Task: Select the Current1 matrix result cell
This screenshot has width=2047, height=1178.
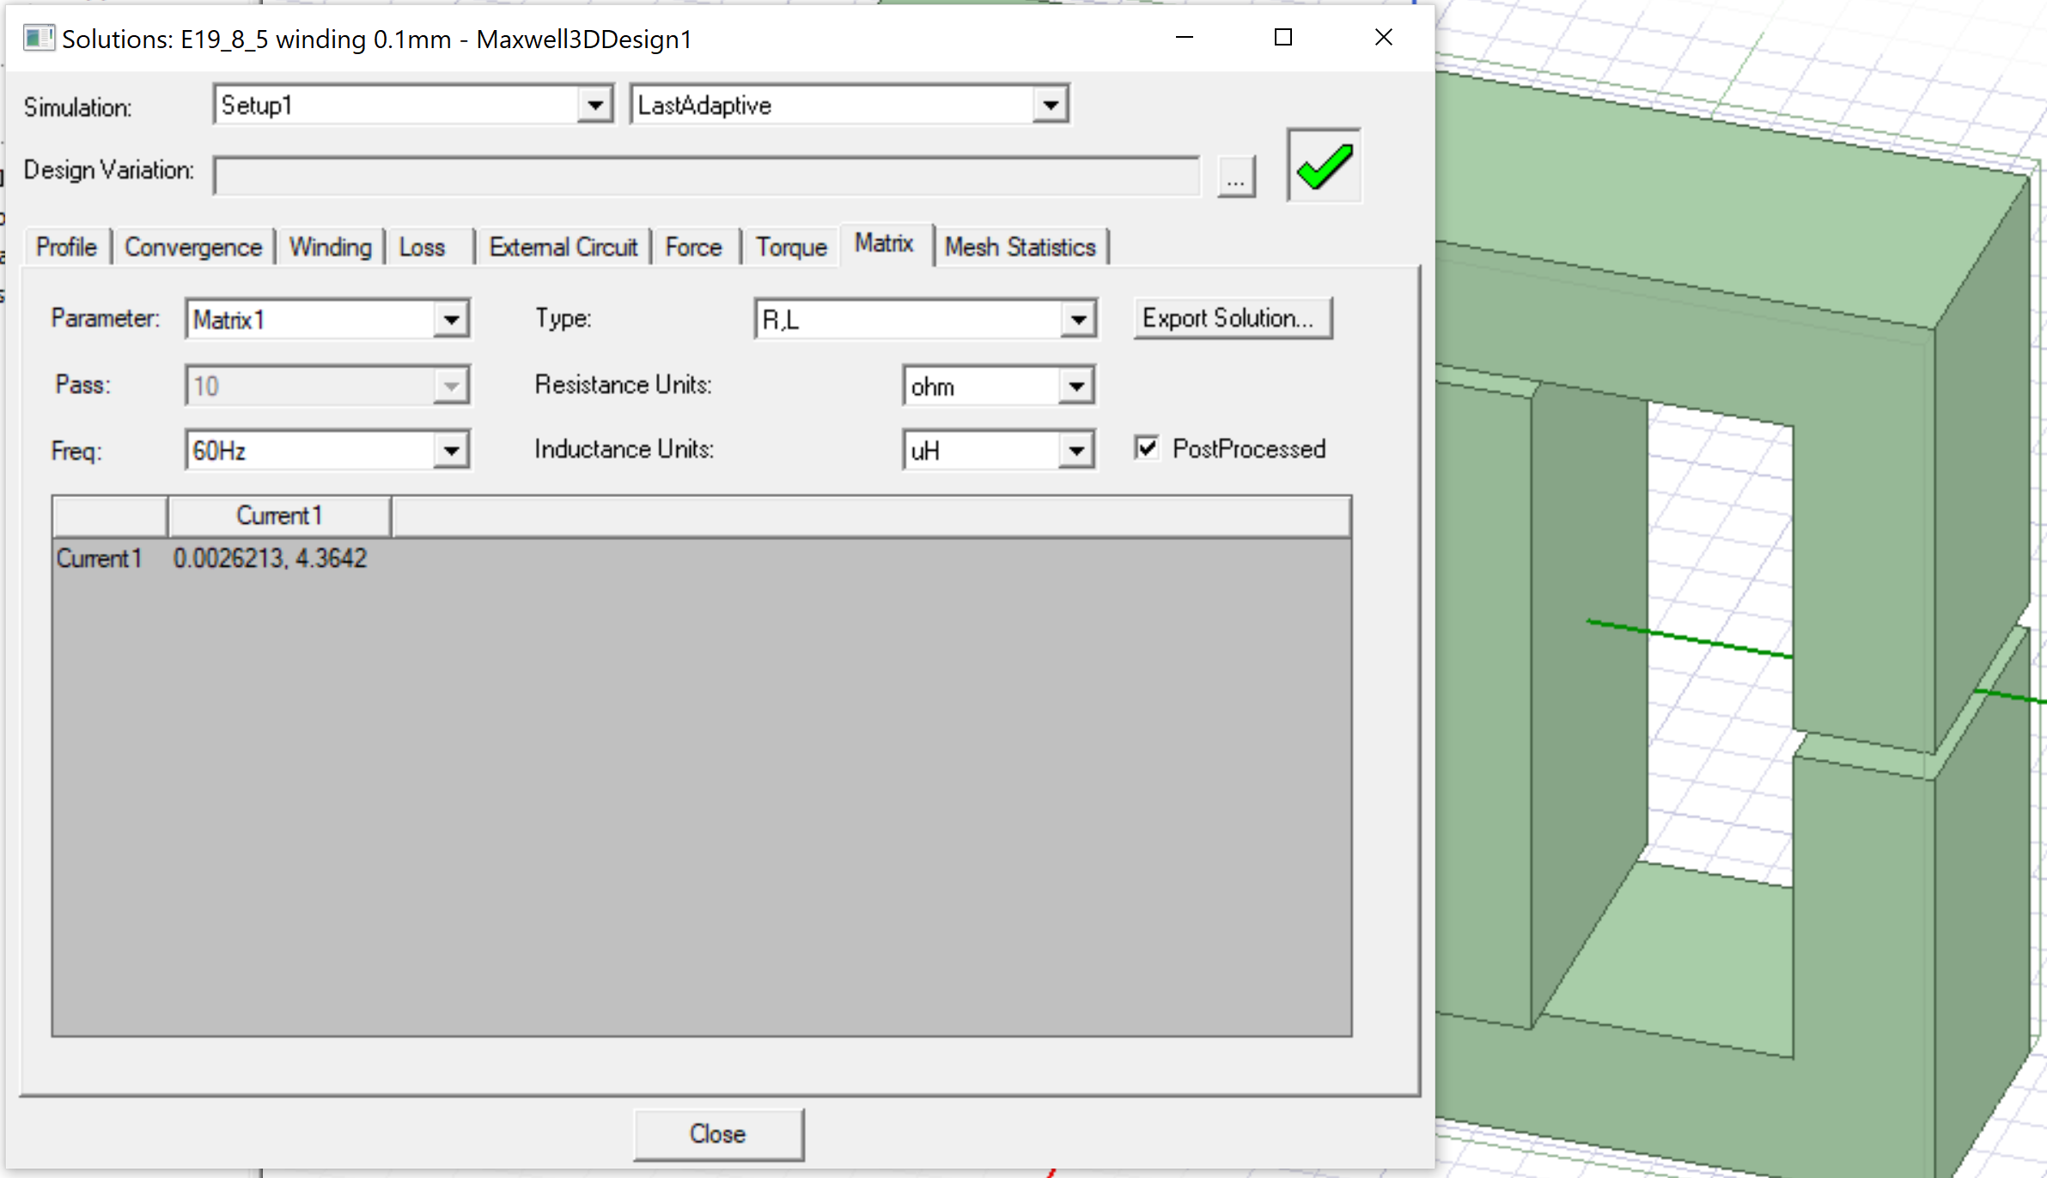Action: click(x=270, y=559)
